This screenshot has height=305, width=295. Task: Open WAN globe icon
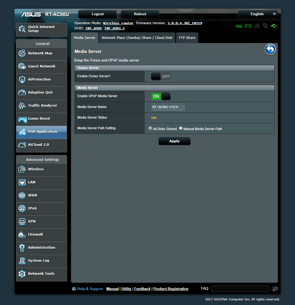coord(22,195)
